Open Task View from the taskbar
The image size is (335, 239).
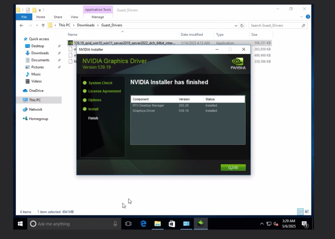[x=128, y=224]
